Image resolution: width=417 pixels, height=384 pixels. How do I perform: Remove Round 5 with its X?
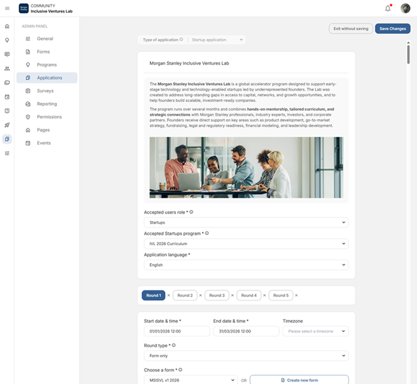pyautogui.click(x=296, y=295)
